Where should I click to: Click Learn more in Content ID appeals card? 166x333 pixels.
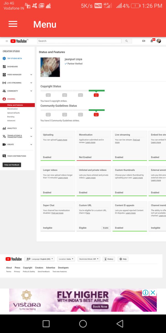pos(131,213)
